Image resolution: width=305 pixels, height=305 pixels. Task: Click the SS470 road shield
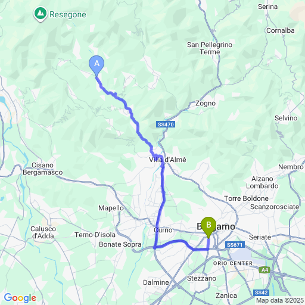[166, 125]
